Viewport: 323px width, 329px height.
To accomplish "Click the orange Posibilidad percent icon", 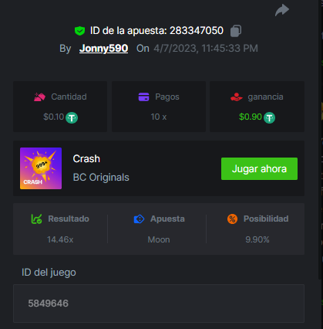I will point(232,219).
